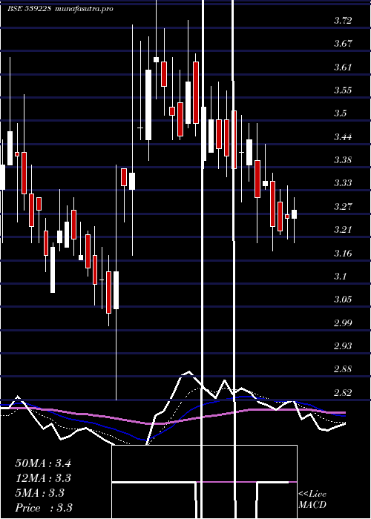The width and height of the screenshot is (371, 519).
Task: Select the 3.21 price axis label
Action: (343, 230)
